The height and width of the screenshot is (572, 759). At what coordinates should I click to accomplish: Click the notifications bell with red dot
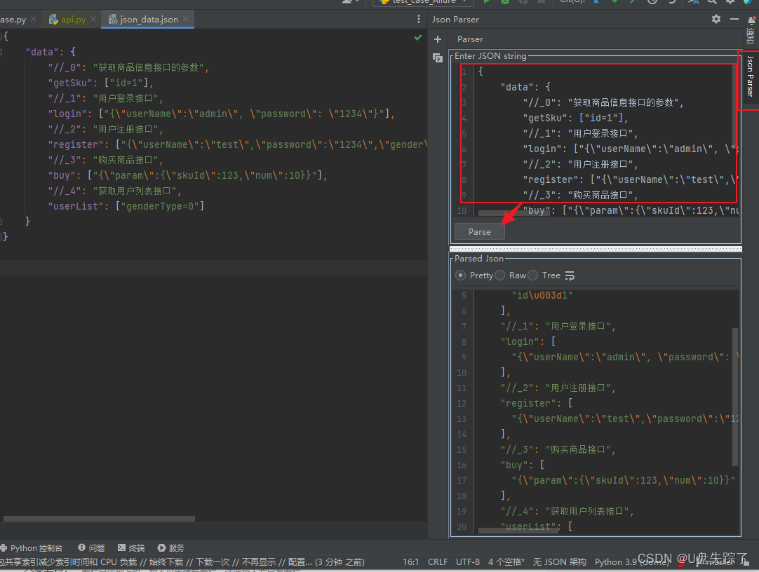(751, 21)
